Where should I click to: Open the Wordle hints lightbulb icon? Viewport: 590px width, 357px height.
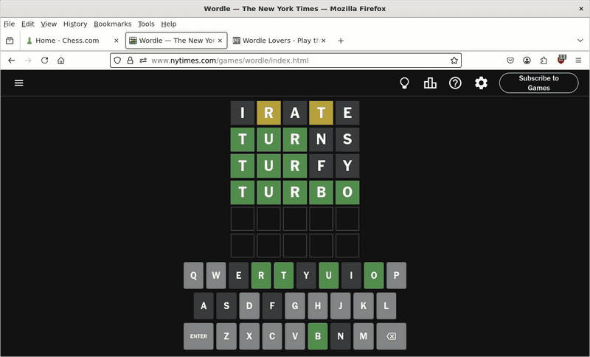click(404, 83)
